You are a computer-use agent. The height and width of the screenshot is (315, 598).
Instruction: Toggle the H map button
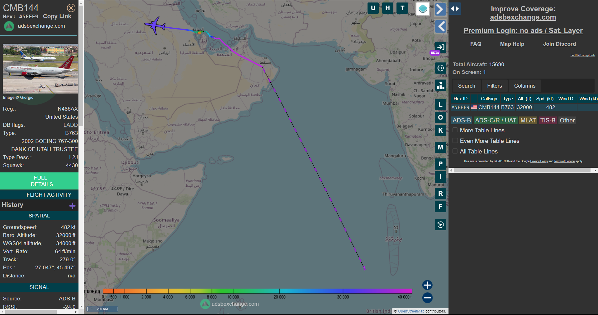point(388,8)
